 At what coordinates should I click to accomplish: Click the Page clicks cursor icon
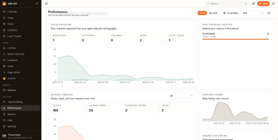pos(4,72)
